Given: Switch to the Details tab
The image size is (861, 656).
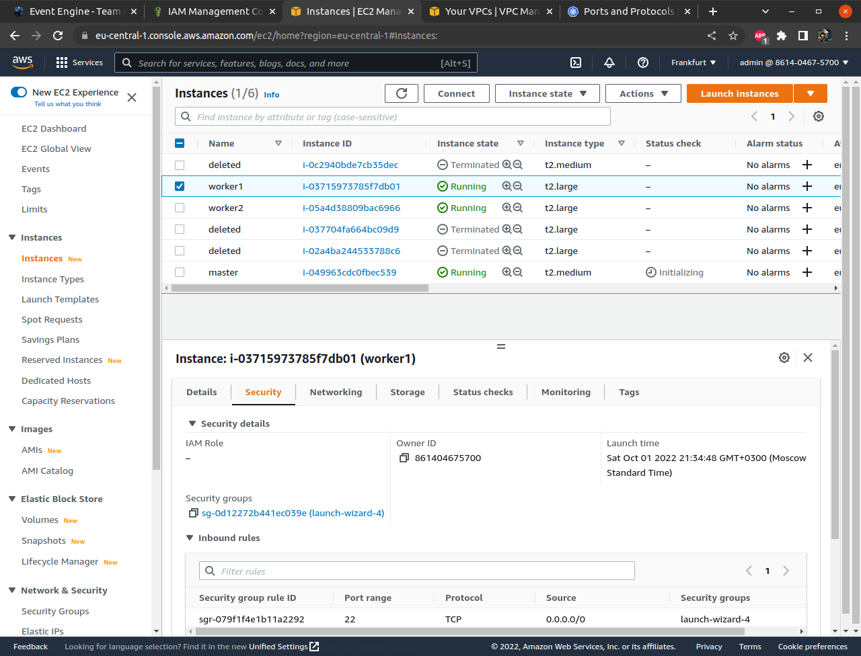Looking at the screenshot, I should 202,392.
